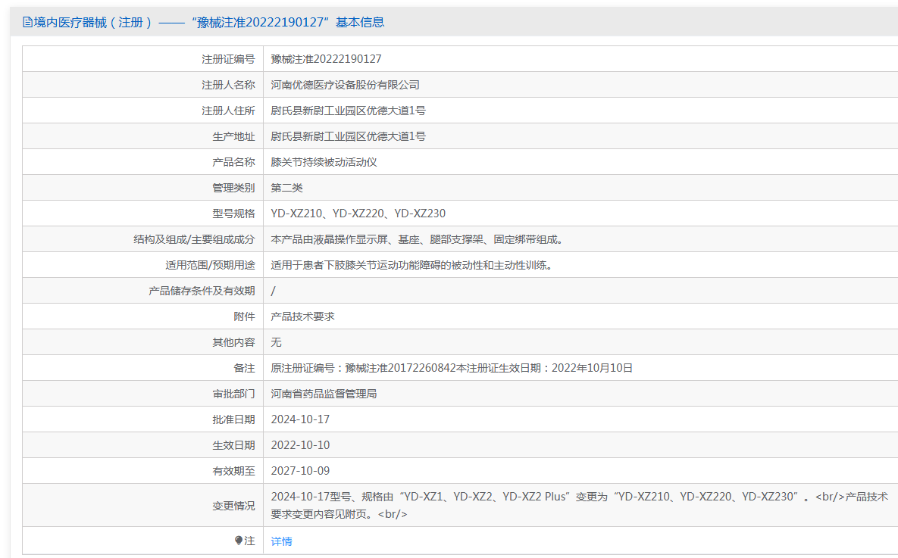This screenshot has width=898, height=558.
Task: Click the 注 label in the last row
Action: coord(250,541)
